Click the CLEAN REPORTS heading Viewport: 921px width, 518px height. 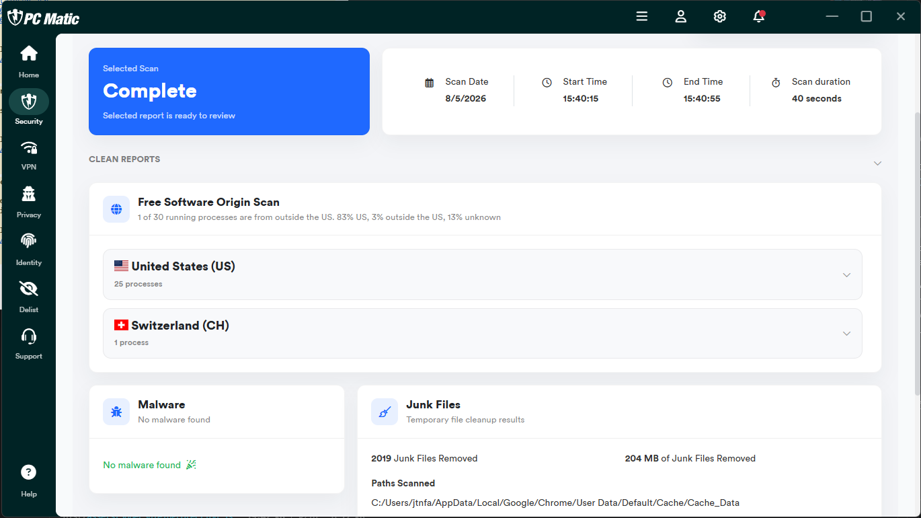pos(124,159)
